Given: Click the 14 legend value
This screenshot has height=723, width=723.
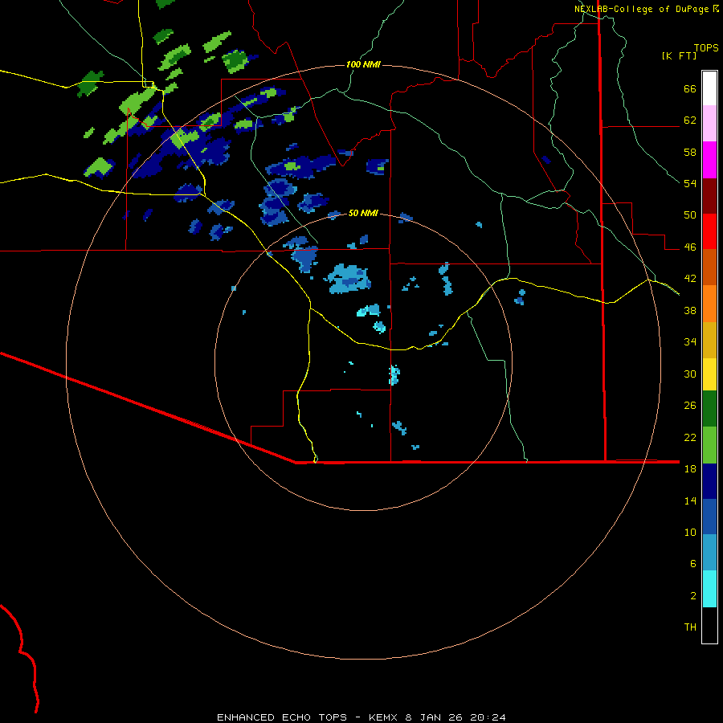Looking at the screenshot, I should pos(690,500).
